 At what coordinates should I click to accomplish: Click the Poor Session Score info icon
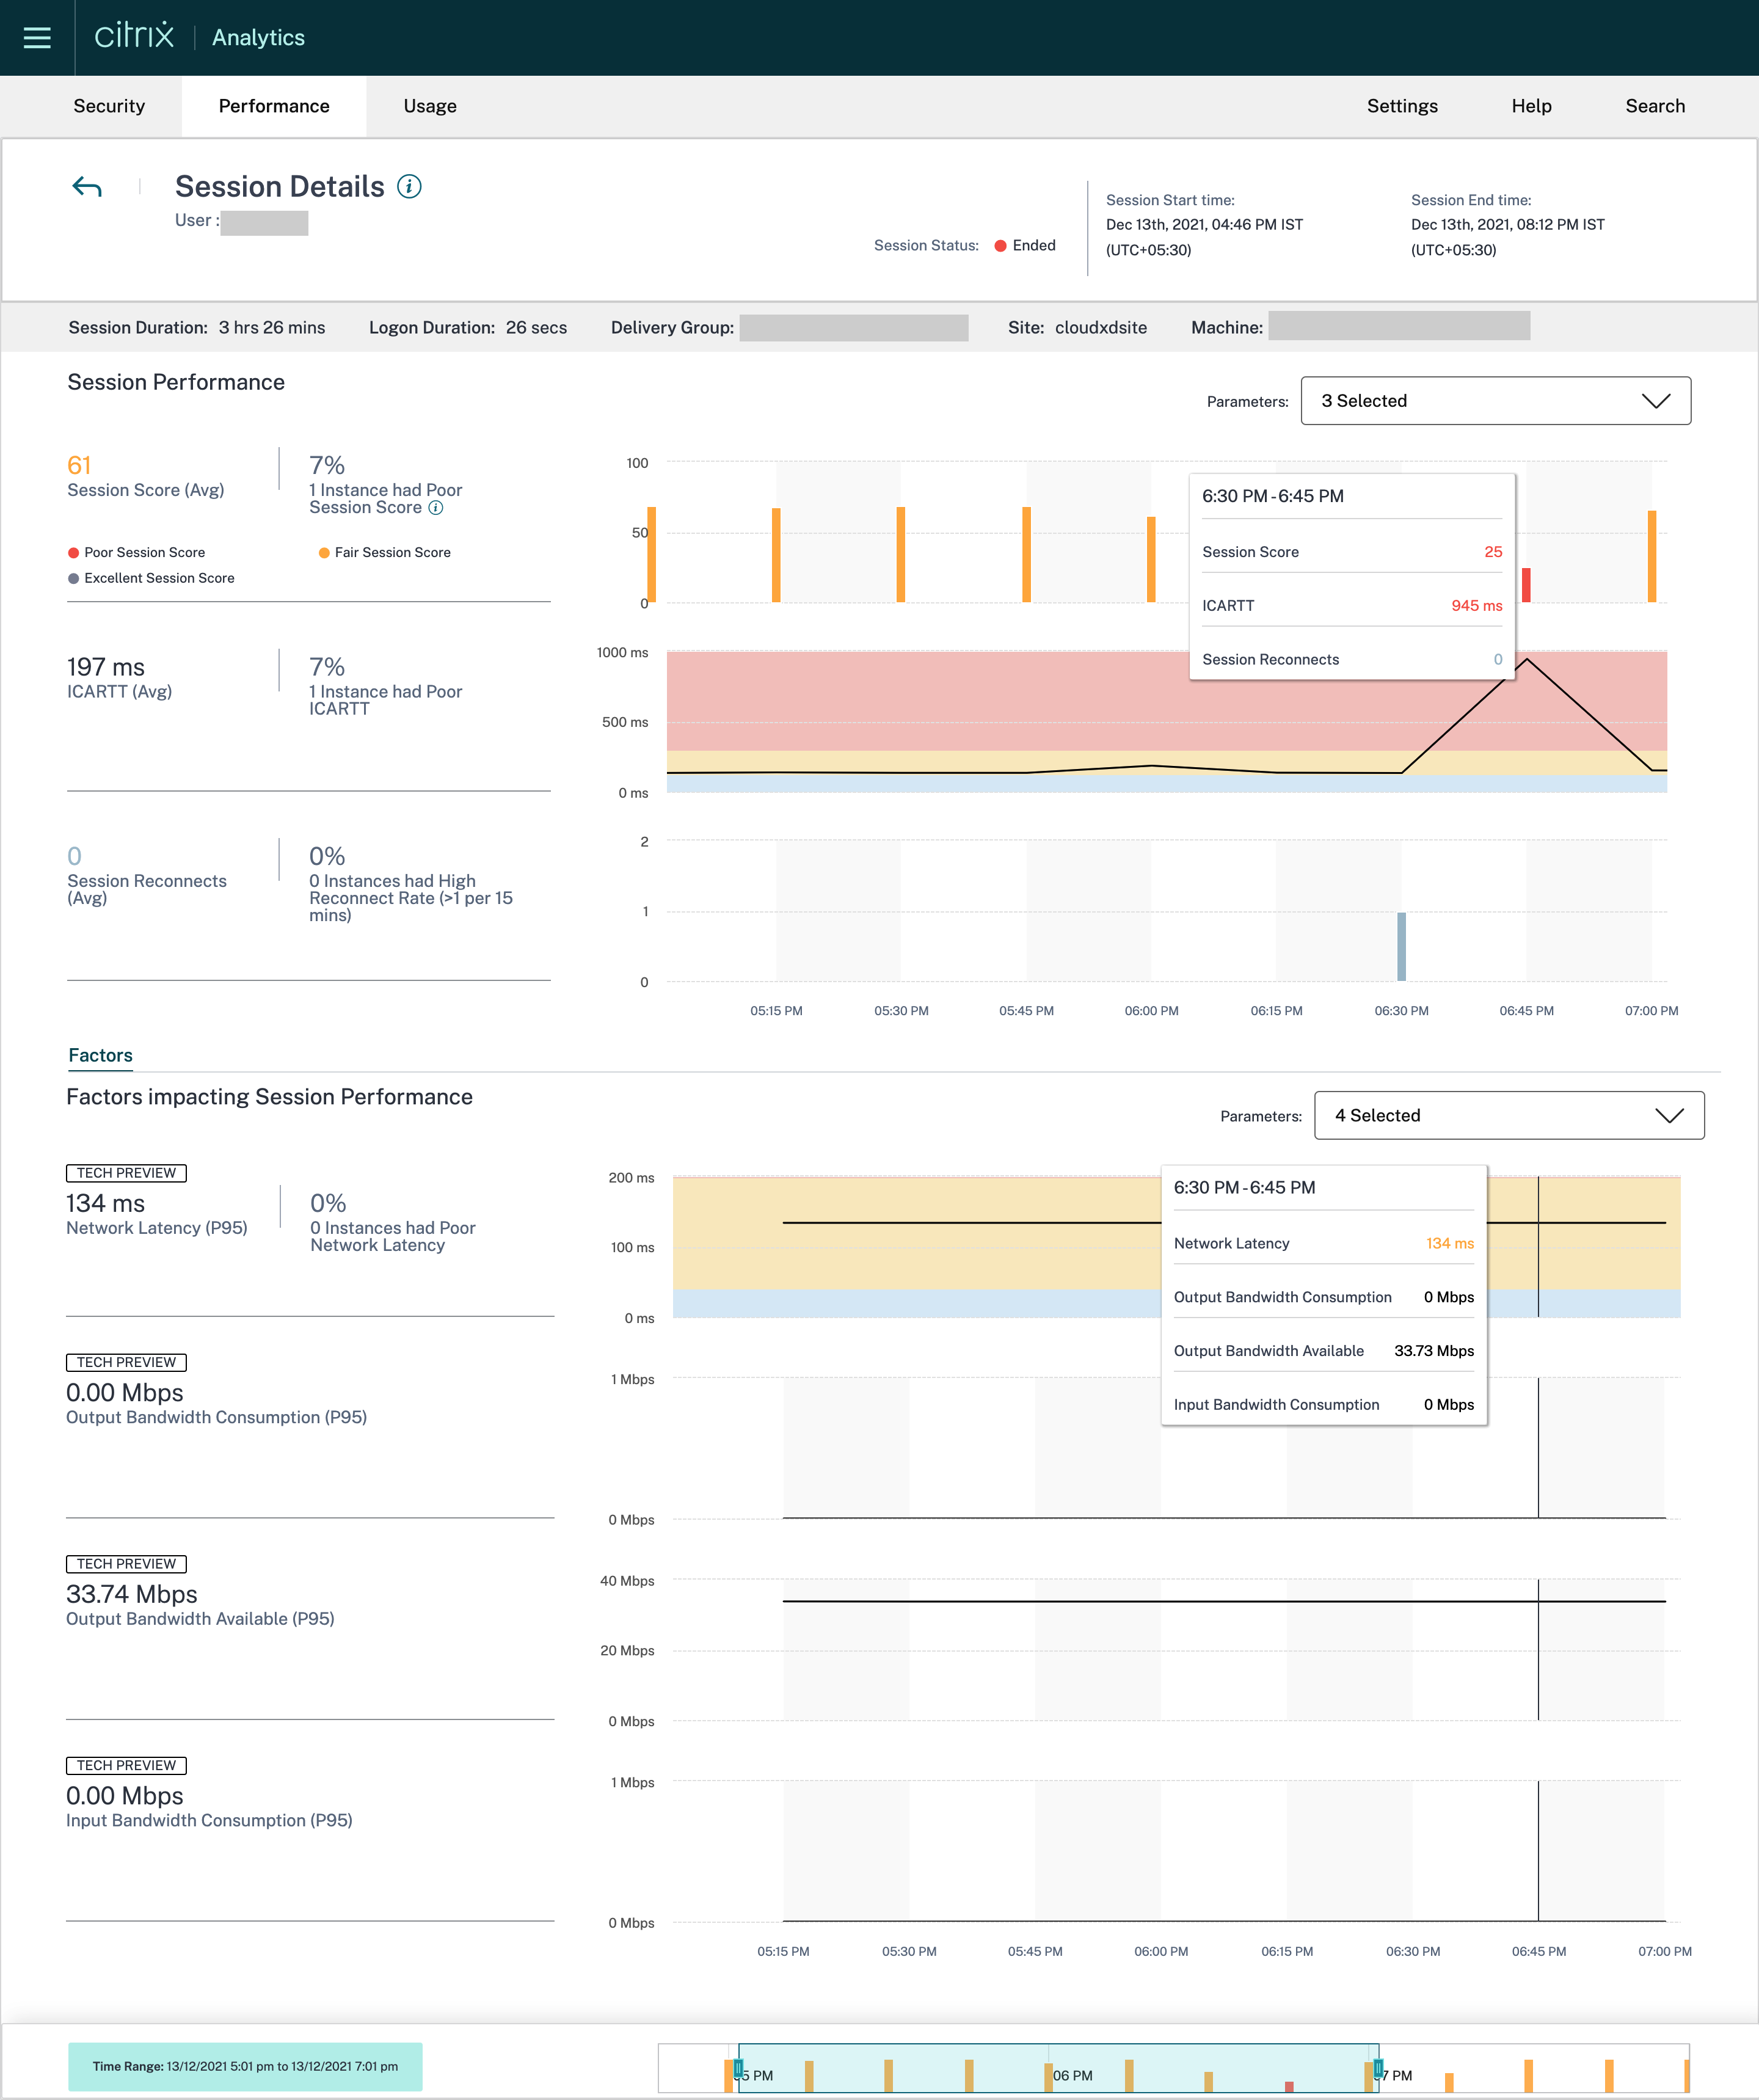pyautogui.click(x=436, y=508)
